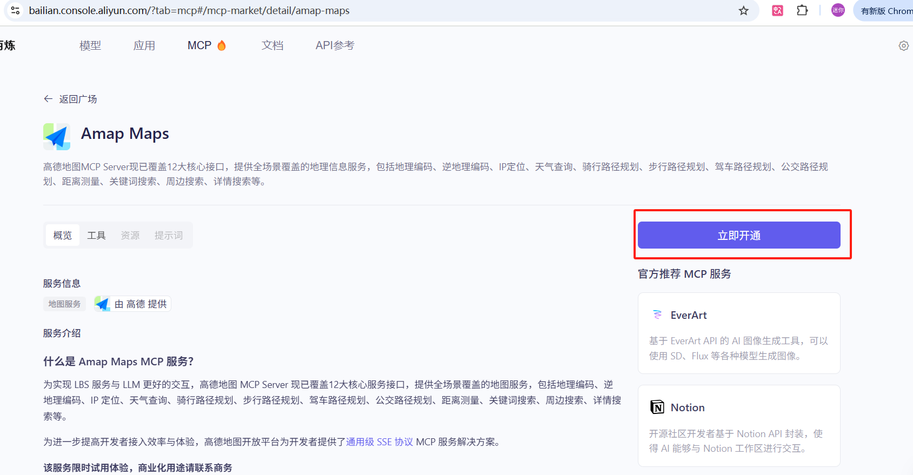Click the EverArt description text
The height and width of the screenshot is (475, 913).
738,348
